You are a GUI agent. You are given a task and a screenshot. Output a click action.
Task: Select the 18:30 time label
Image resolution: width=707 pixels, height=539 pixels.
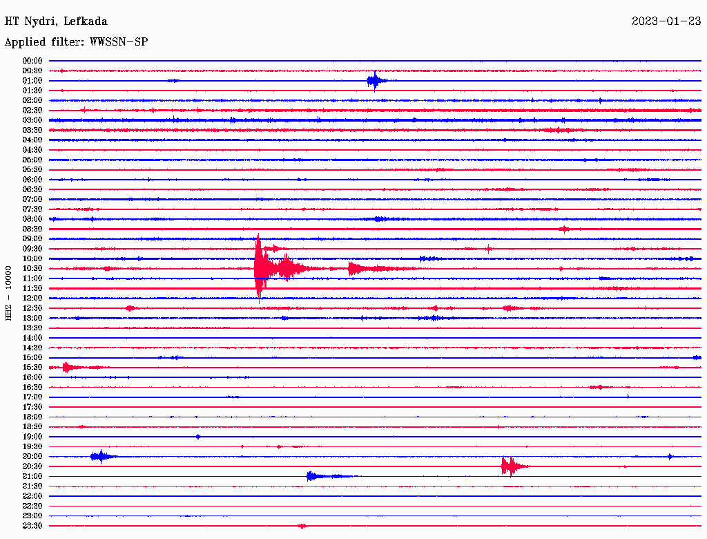pos(32,426)
